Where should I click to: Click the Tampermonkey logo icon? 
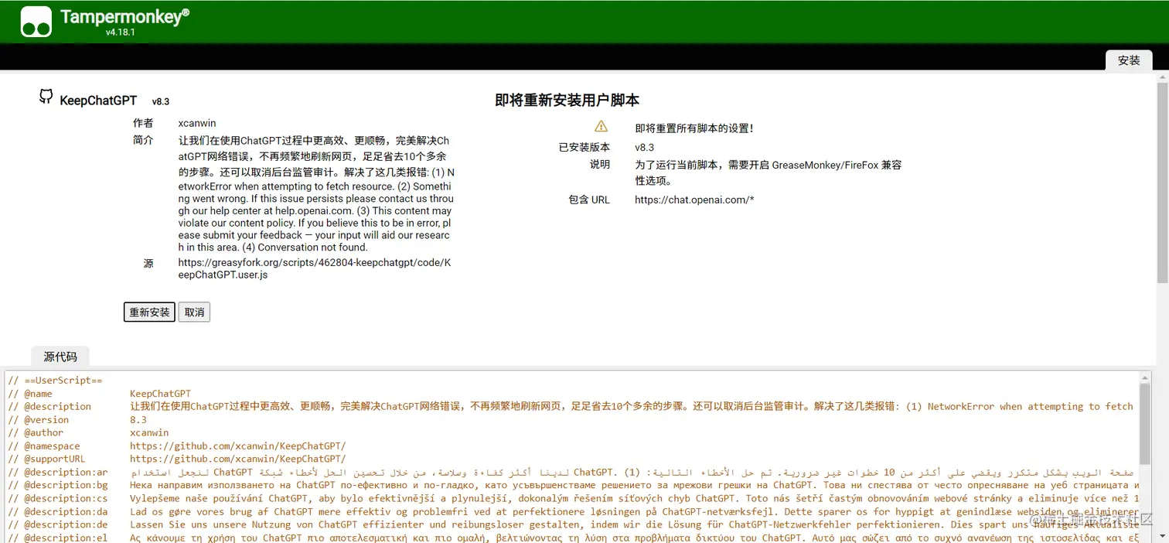pos(36,22)
